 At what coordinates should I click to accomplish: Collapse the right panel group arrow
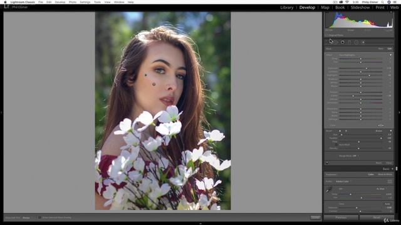(x=399, y=112)
